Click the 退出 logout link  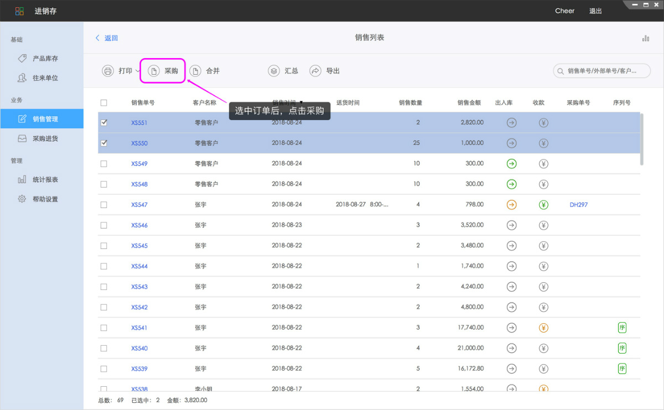595,11
